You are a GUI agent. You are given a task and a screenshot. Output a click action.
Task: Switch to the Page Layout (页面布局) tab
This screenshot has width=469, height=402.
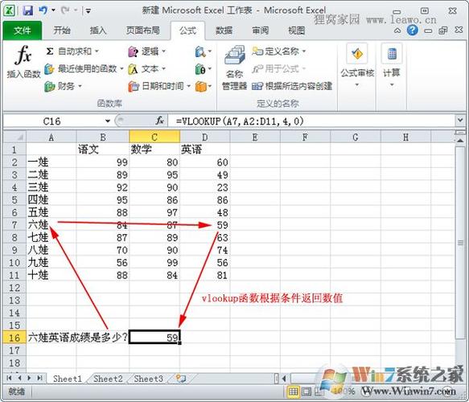click(x=142, y=31)
